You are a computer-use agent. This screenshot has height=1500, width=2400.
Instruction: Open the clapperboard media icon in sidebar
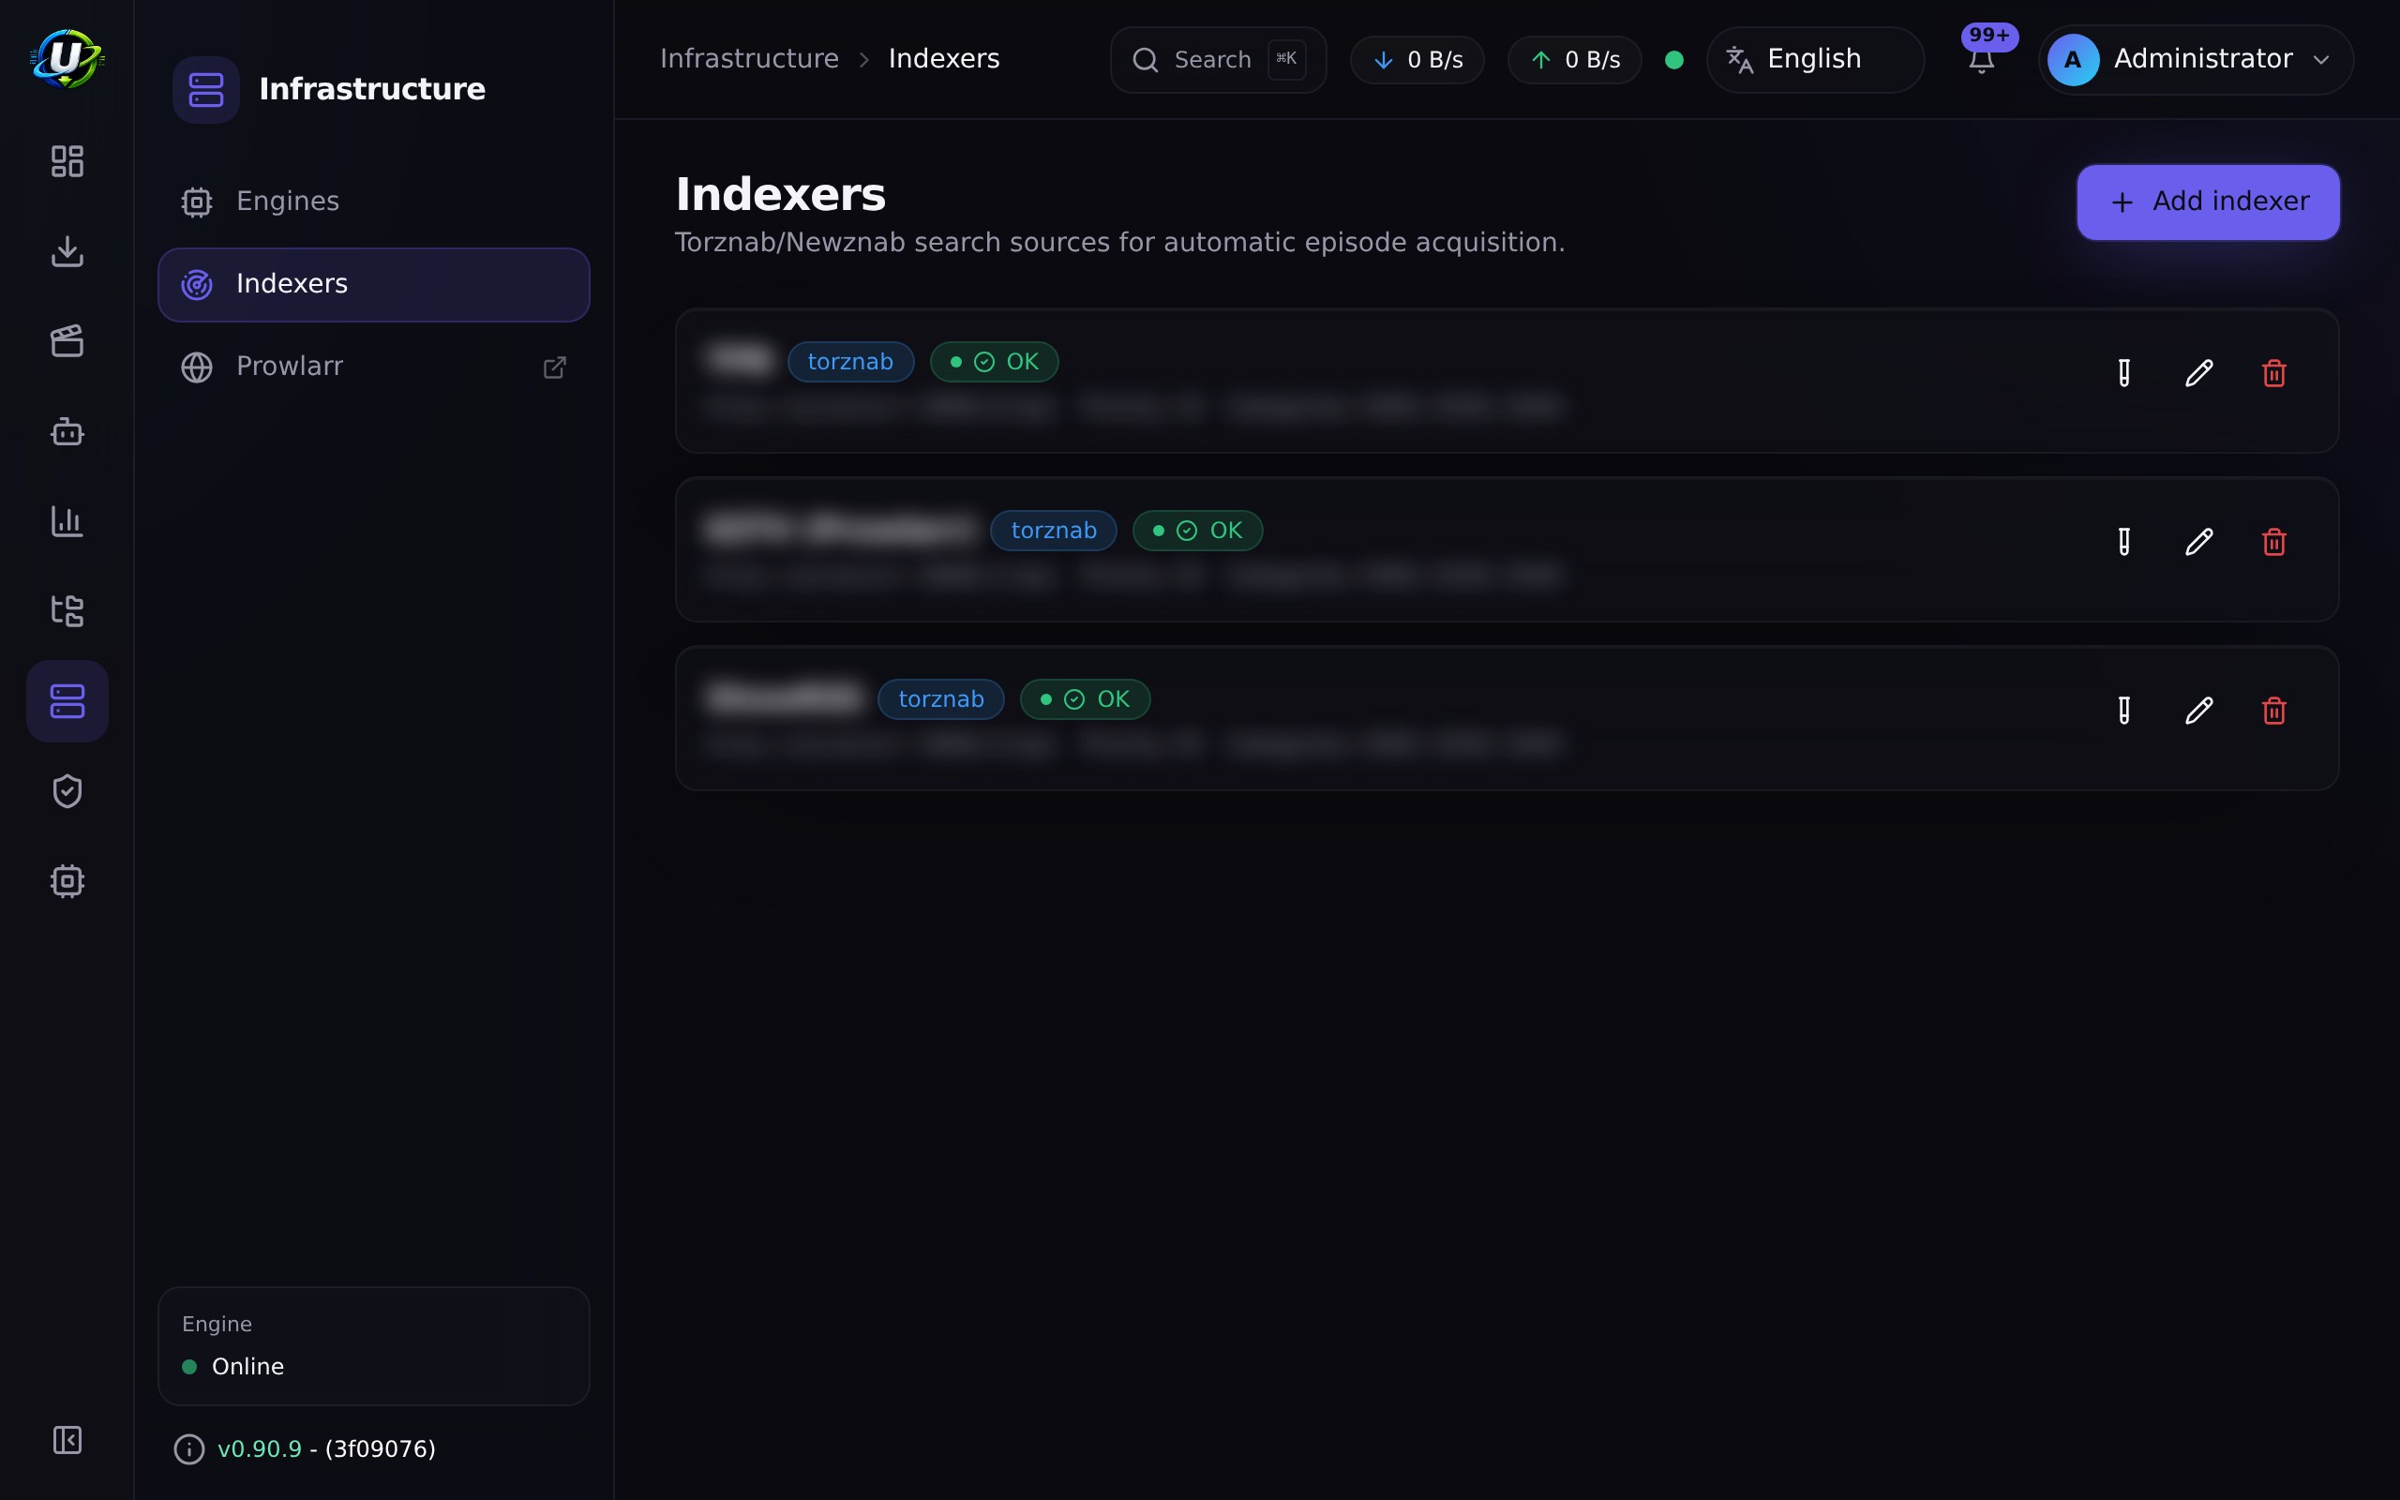[67, 341]
